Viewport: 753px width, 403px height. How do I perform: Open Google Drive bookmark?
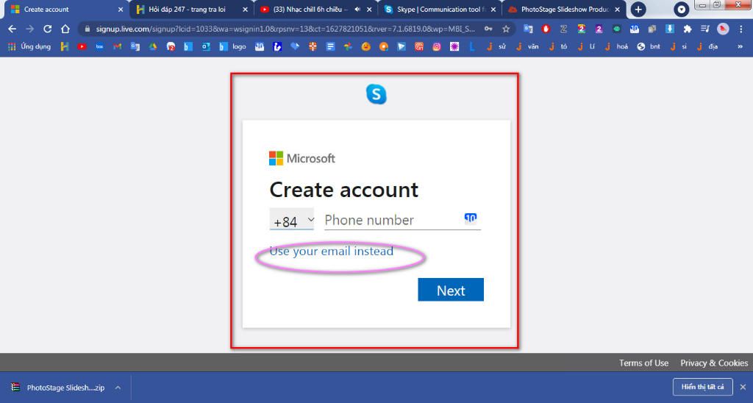click(153, 46)
